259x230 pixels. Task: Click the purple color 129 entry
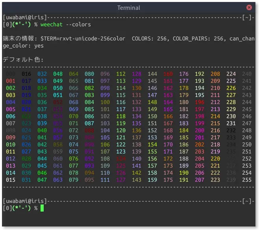coord(137,81)
